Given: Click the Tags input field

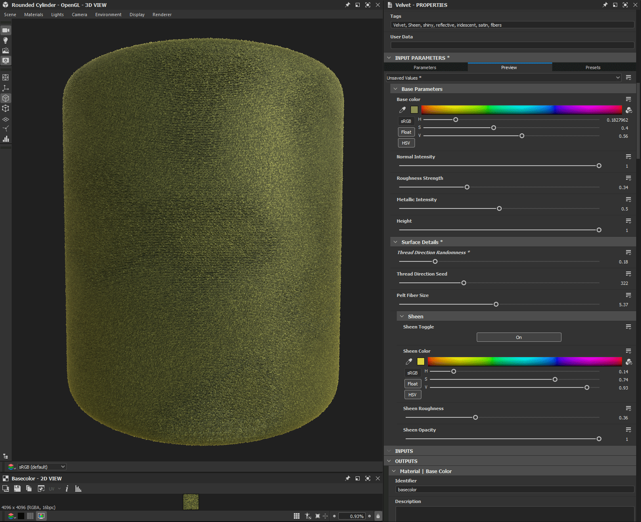Looking at the screenshot, I should click(x=512, y=25).
